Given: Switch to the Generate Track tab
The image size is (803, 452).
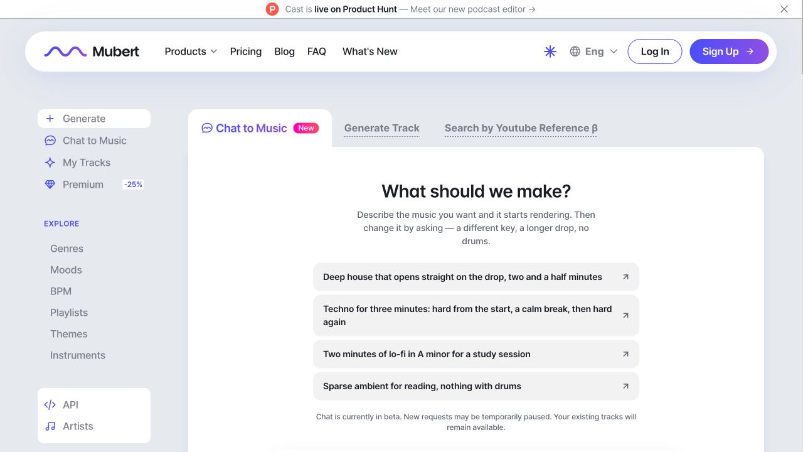Looking at the screenshot, I should click(381, 129).
